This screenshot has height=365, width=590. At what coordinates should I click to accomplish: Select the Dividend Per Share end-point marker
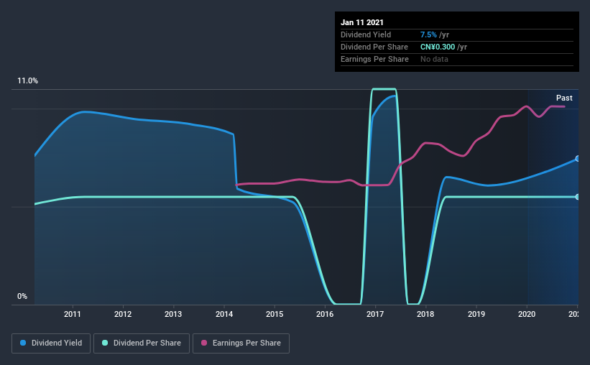click(x=577, y=197)
